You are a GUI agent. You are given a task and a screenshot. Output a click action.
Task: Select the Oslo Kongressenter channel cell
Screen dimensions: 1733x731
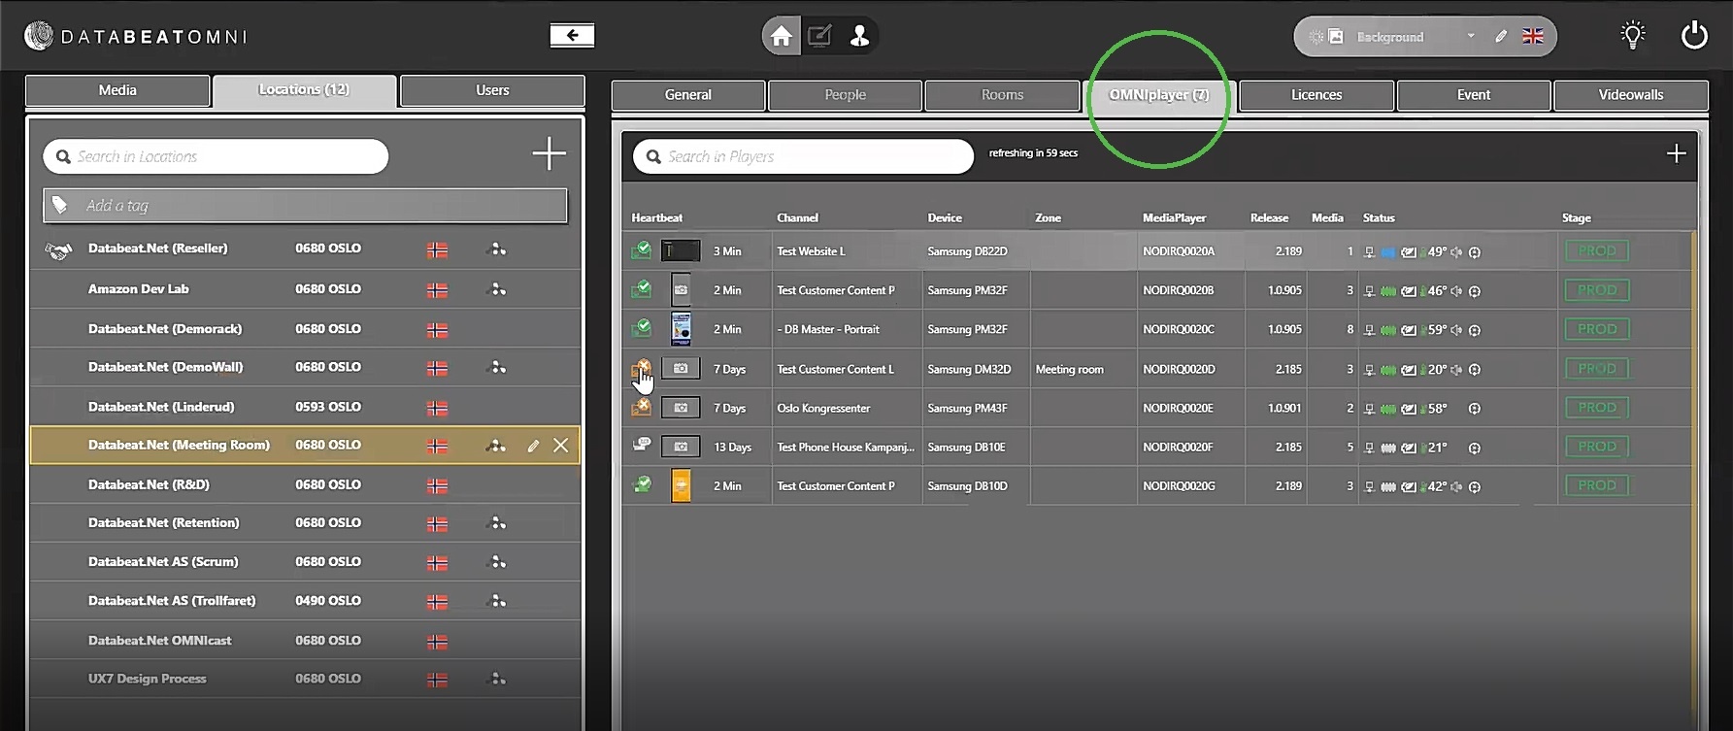pyautogui.click(x=847, y=409)
